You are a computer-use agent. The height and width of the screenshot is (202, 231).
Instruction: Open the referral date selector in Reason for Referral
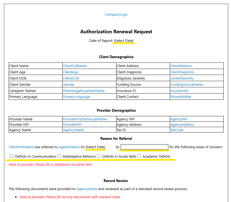click(96, 147)
